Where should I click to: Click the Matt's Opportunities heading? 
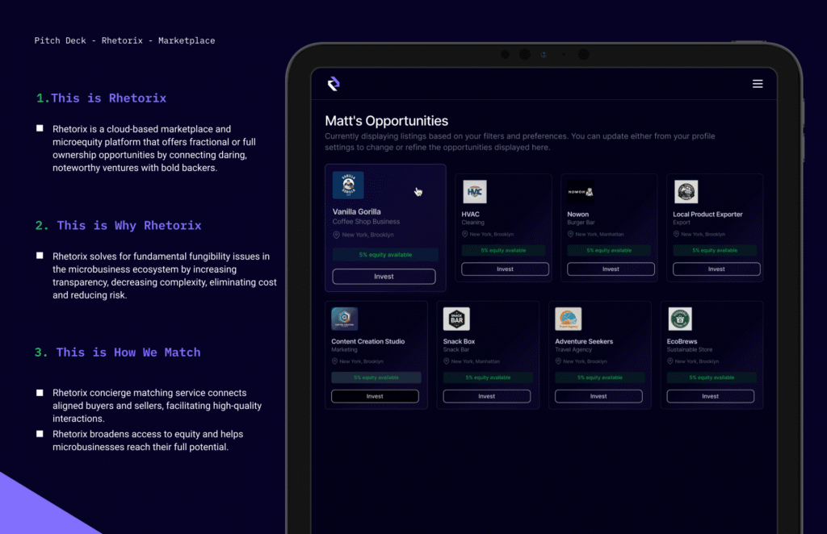point(386,121)
